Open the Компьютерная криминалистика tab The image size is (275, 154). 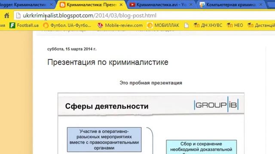click(231, 5)
